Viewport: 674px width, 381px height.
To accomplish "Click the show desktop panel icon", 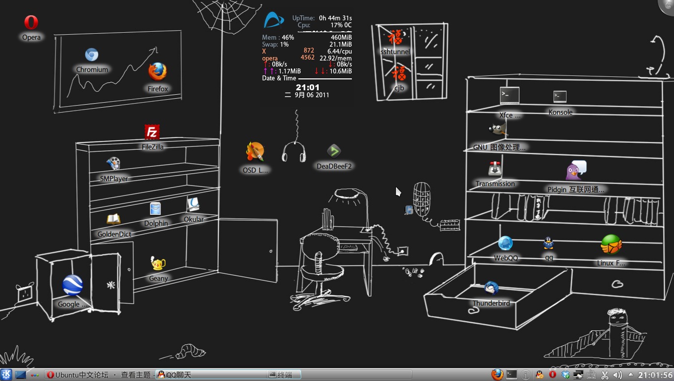I will (x=20, y=375).
